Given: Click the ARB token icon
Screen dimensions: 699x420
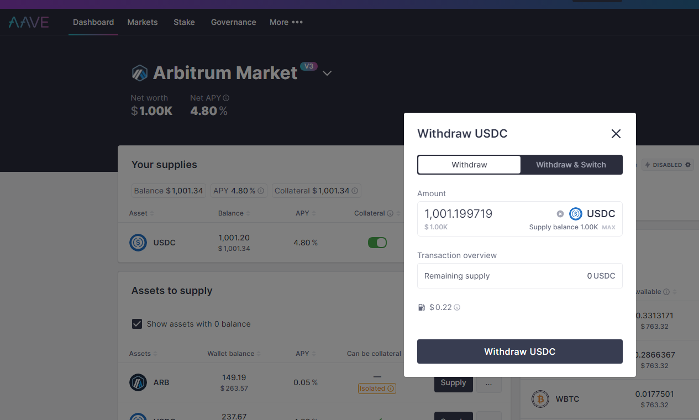Looking at the screenshot, I should pos(138,382).
